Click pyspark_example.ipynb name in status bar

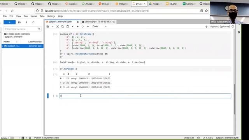[x=227, y=138]
